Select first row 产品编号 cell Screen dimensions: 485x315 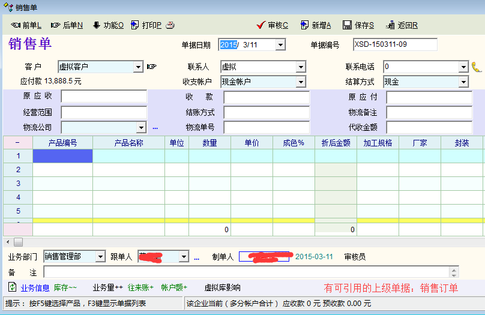pyautogui.click(x=62, y=156)
